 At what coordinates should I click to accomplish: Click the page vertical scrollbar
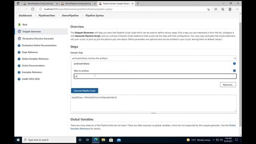point(240,74)
